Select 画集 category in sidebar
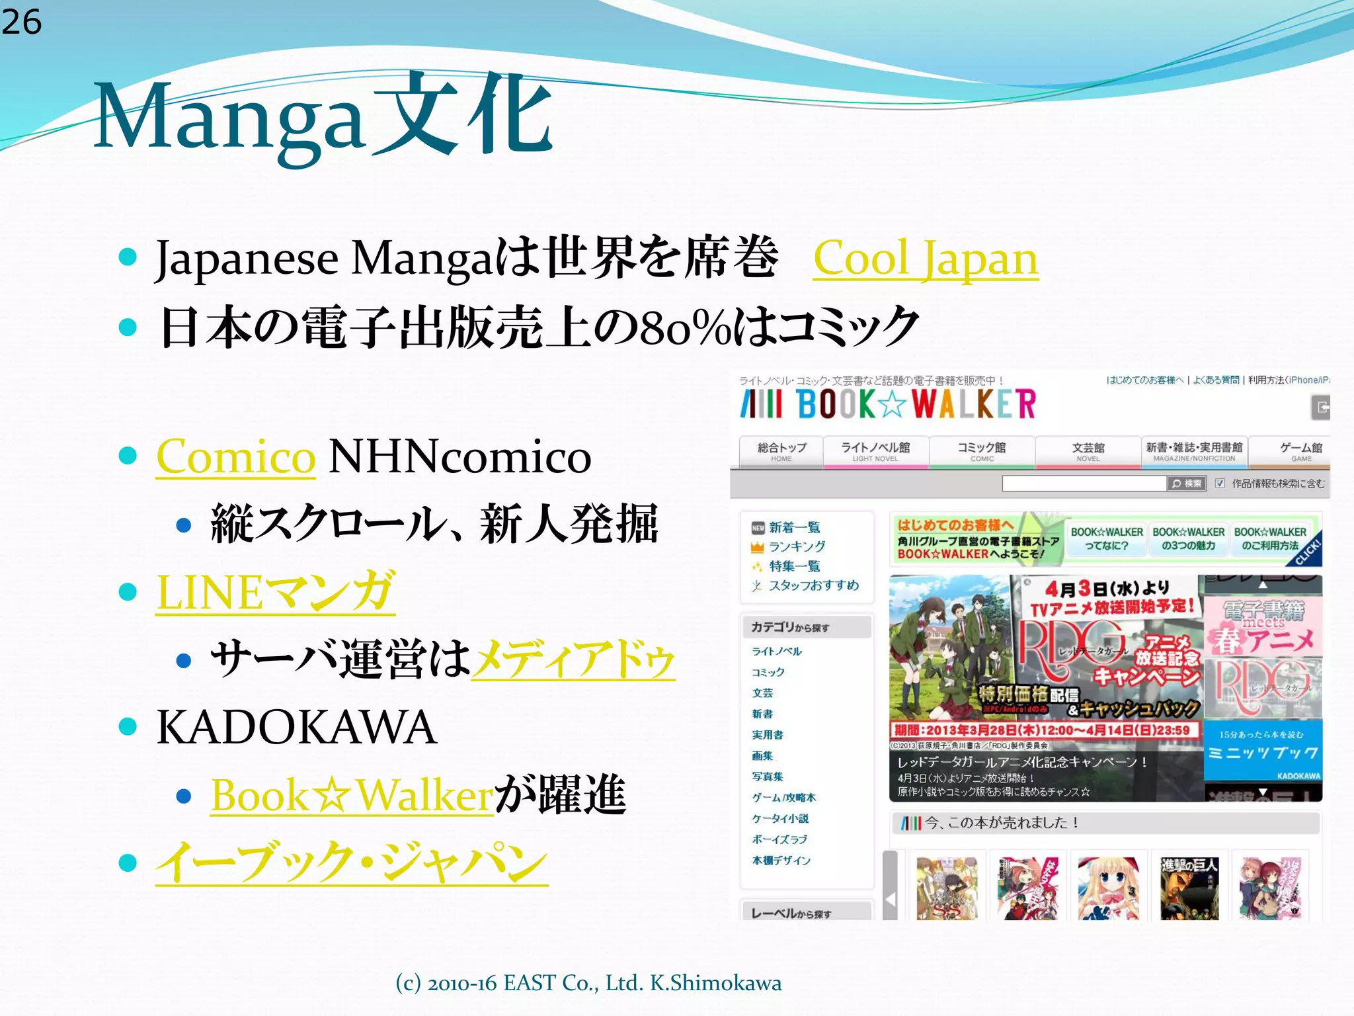1354x1016 pixels. (x=762, y=756)
